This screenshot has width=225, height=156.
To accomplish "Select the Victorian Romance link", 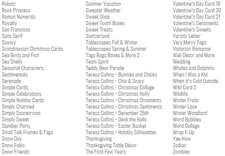I will click(192, 49).
